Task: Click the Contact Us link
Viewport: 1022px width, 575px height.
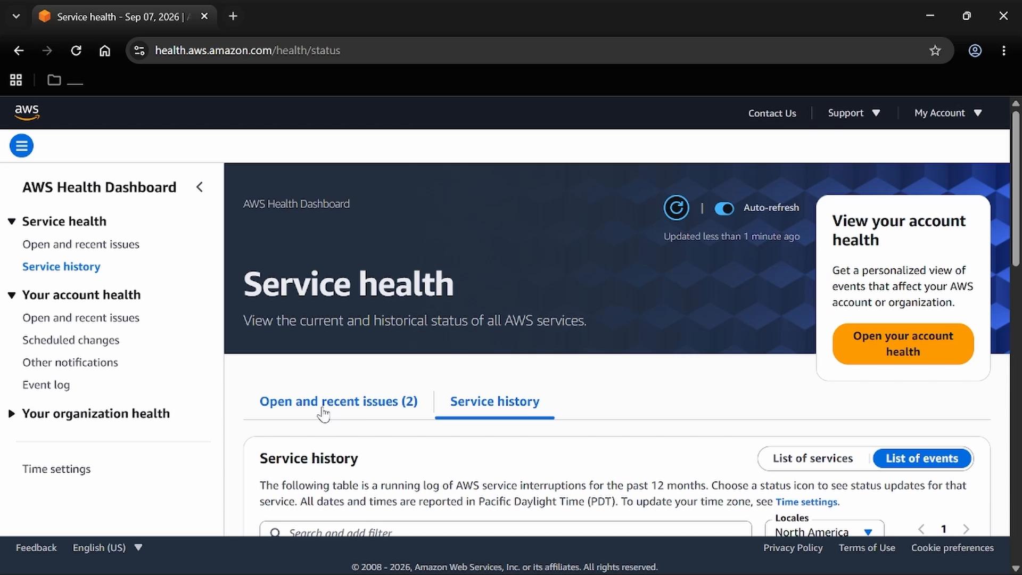Action: click(772, 113)
